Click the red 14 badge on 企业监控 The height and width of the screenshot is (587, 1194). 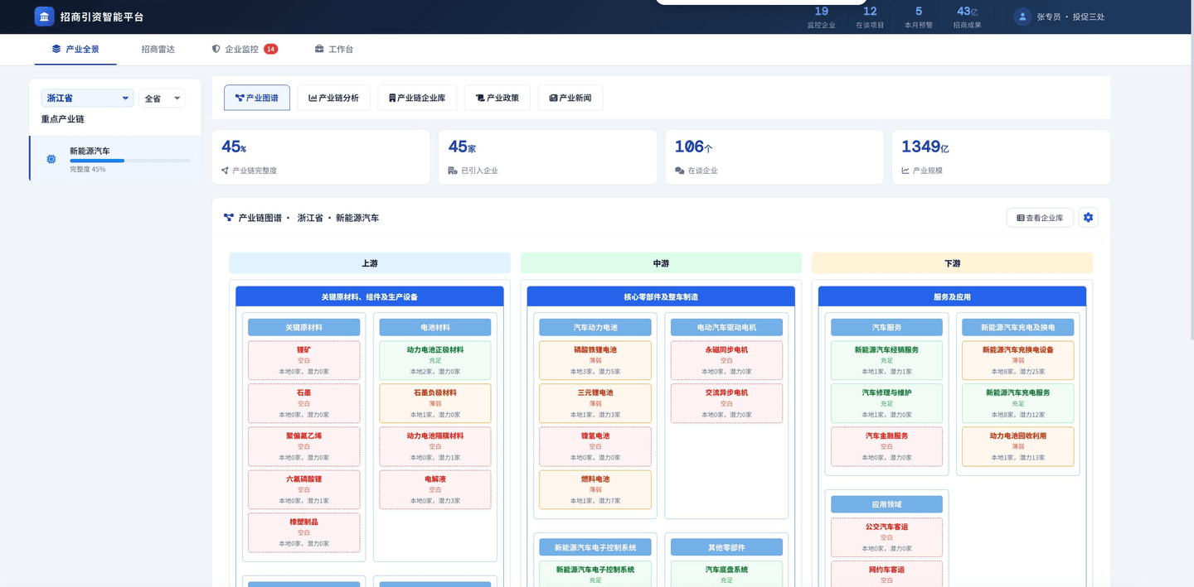(270, 49)
